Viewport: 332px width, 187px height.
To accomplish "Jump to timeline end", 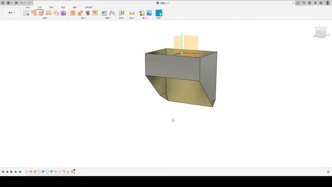I will click(x=20, y=172).
